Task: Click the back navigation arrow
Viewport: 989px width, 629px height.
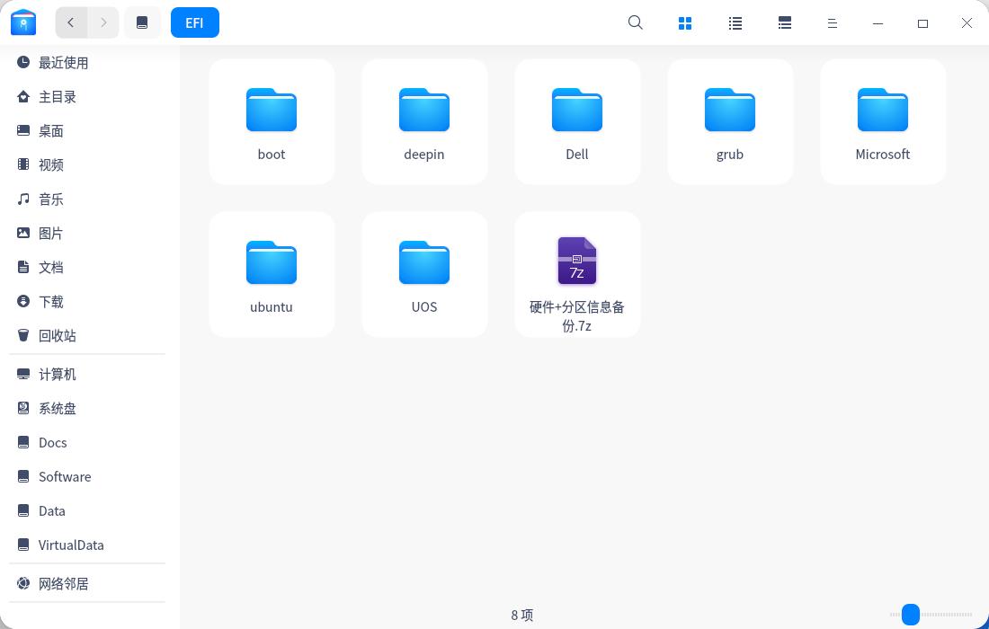Action: 71,22
